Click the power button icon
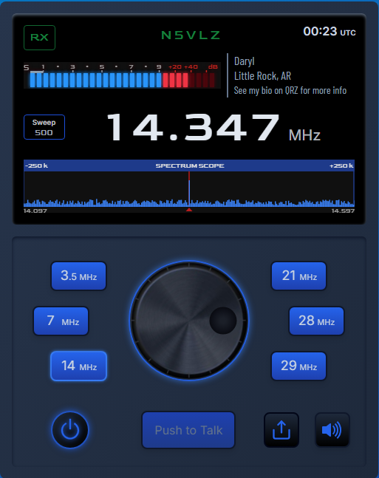 tap(70, 429)
